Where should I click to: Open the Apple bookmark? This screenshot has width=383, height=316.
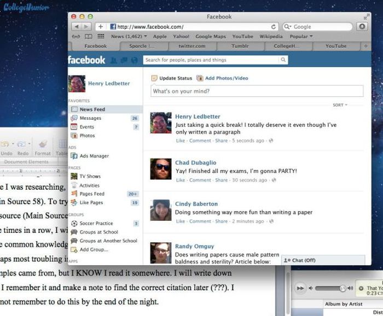(160, 37)
